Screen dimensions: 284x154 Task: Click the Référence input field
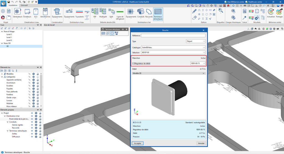tap(173, 36)
